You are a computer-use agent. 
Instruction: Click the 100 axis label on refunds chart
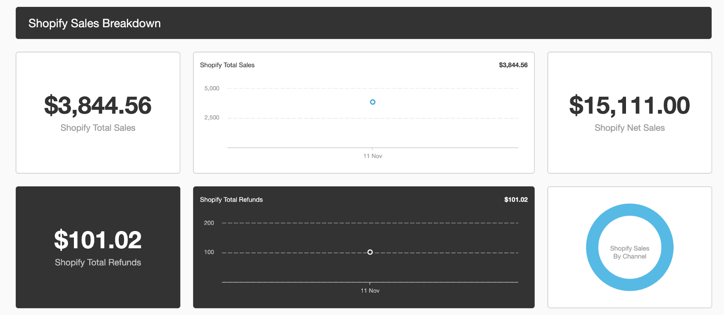pyautogui.click(x=209, y=252)
